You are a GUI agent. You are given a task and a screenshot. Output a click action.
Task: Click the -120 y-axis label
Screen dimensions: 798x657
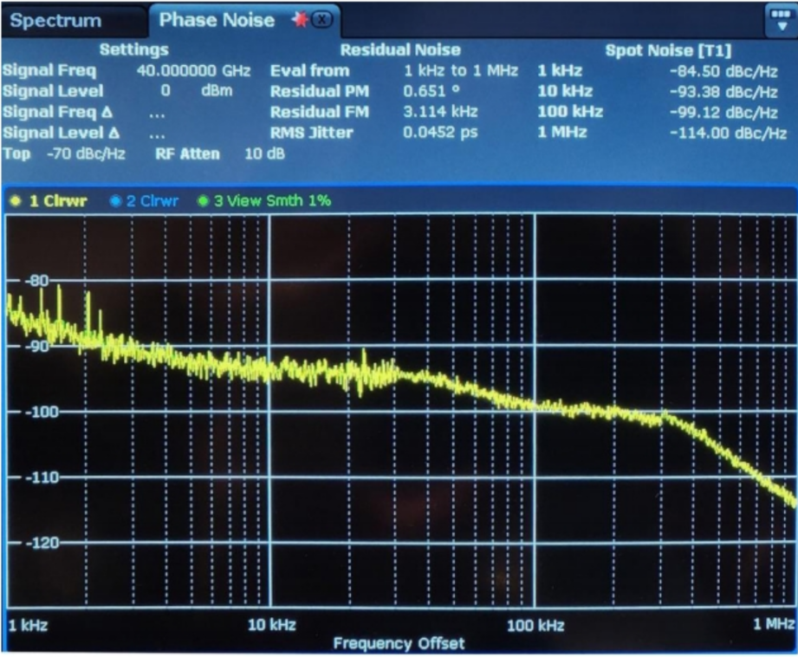coord(42,543)
